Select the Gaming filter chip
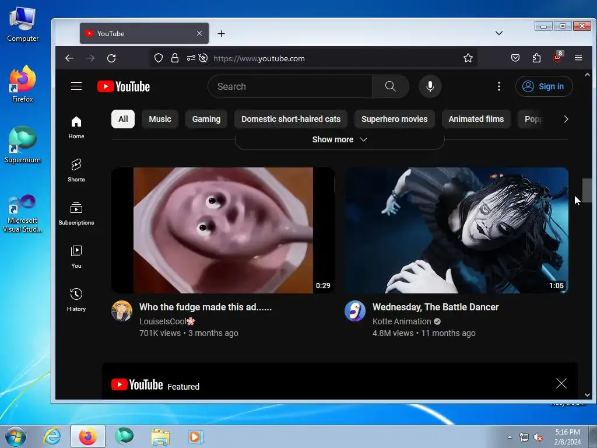597x448 pixels. (x=206, y=119)
